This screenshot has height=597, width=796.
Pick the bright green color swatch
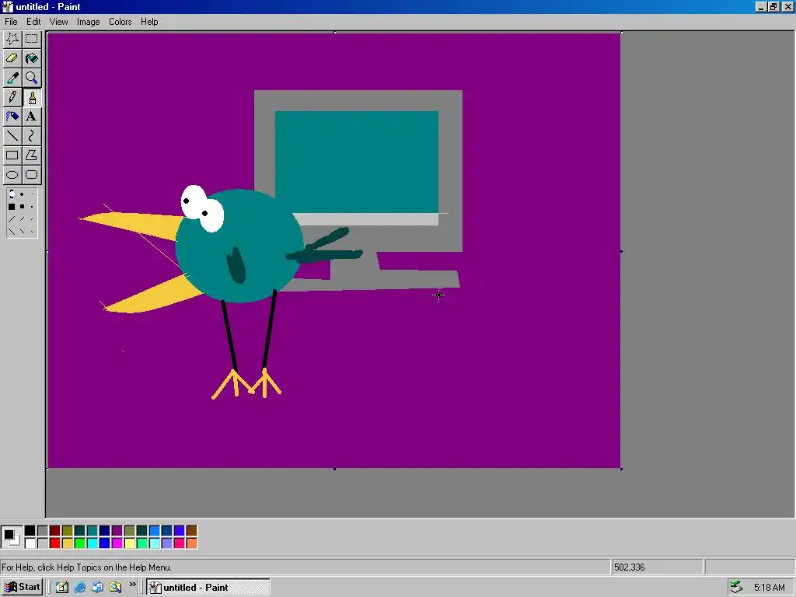tap(80, 543)
